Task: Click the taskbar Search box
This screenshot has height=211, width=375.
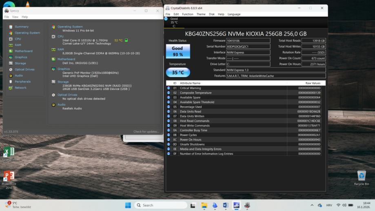Action: click(161, 205)
